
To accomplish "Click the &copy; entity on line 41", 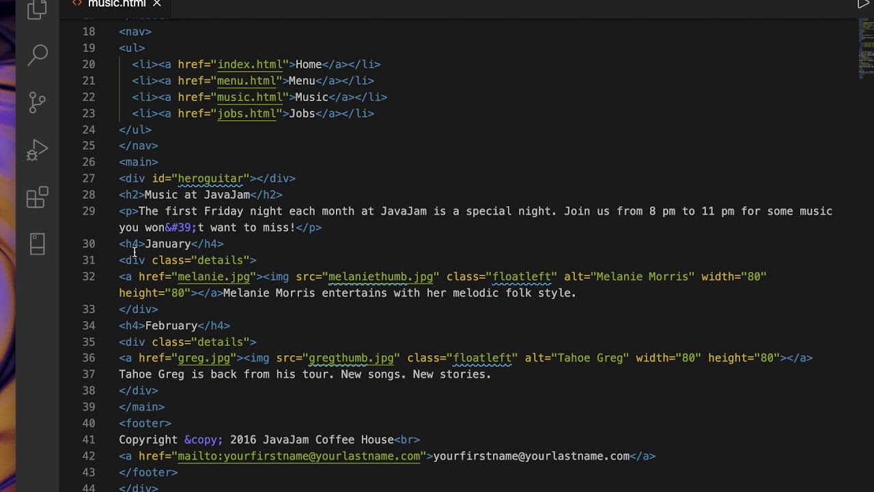I will [x=203, y=440].
